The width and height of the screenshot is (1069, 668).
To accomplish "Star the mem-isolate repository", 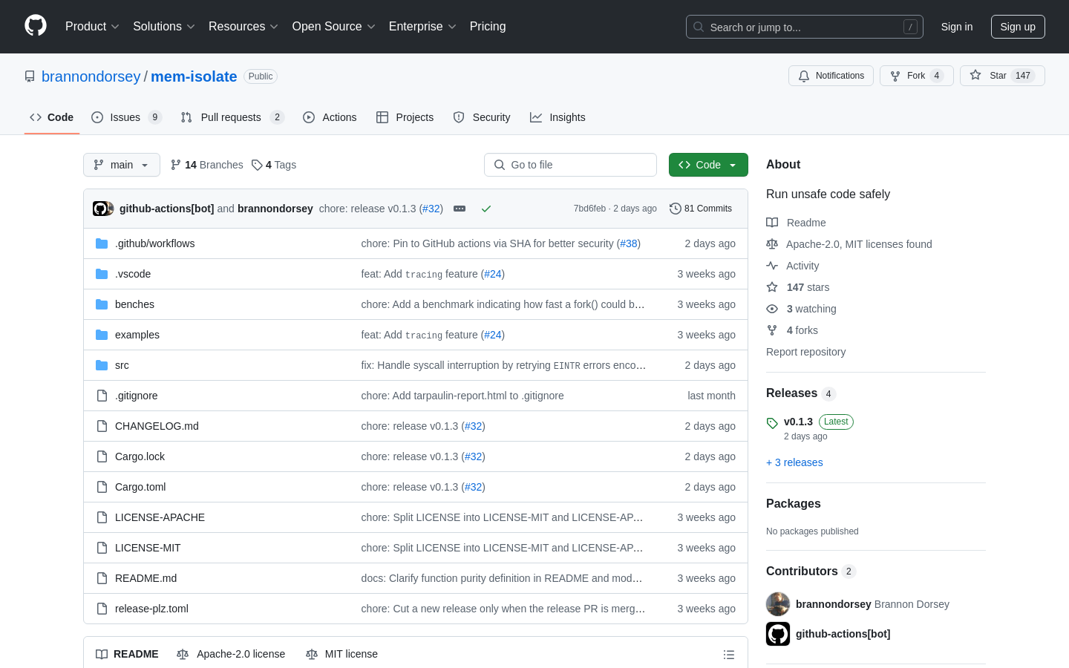I will [x=1002, y=76].
